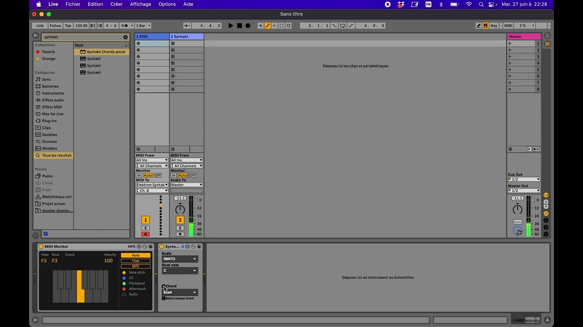
Task: Deactivate track 1 with its yellow activator
Action: 145,220
